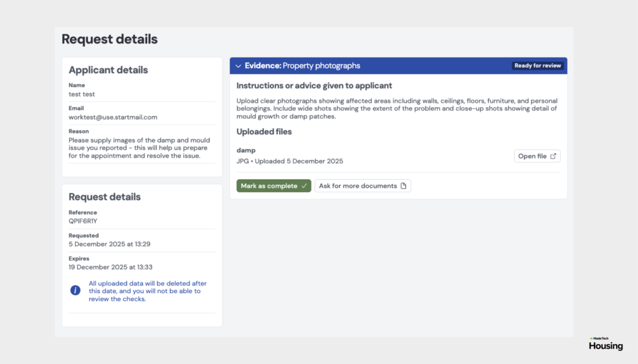638x364 pixels.
Task: Select the reference code QPIF6R1Y
Action: click(83, 221)
